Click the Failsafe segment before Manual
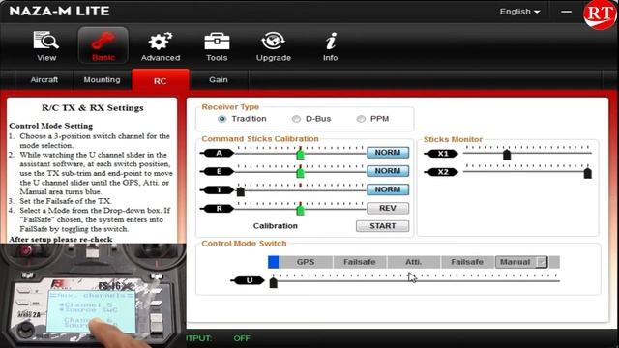 (467, 262)
